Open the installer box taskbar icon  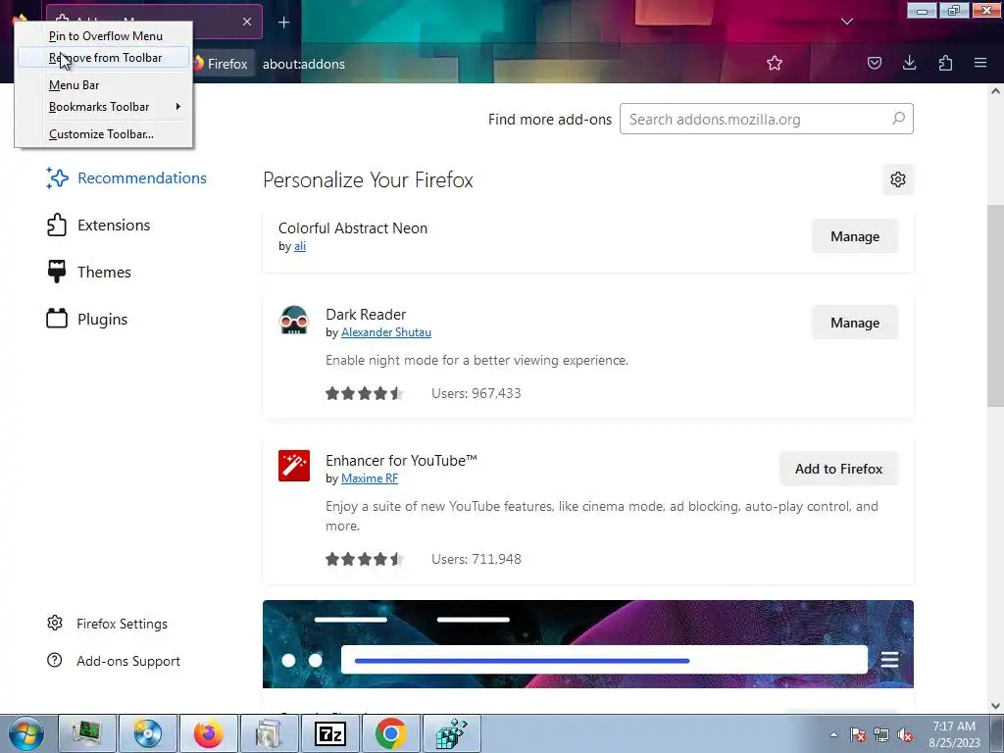pyautogui.click(x=269, y=733)
